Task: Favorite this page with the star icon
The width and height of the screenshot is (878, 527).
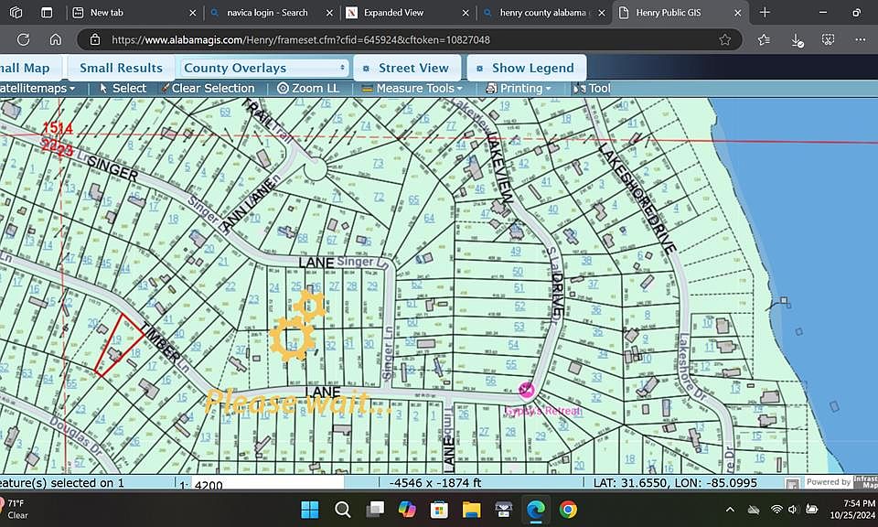Action: [x=725, y=40]
